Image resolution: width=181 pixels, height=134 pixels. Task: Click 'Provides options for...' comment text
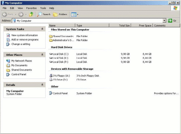click(166, 93)
